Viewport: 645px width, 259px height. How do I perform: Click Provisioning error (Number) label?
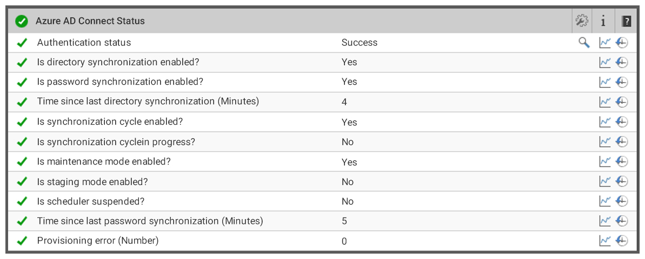pyautogui.click(x=98, y=241)
